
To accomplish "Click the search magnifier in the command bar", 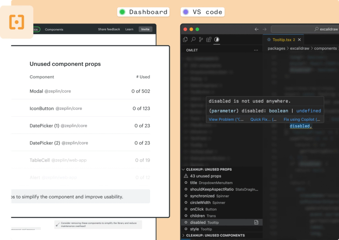I will [316, 29].
